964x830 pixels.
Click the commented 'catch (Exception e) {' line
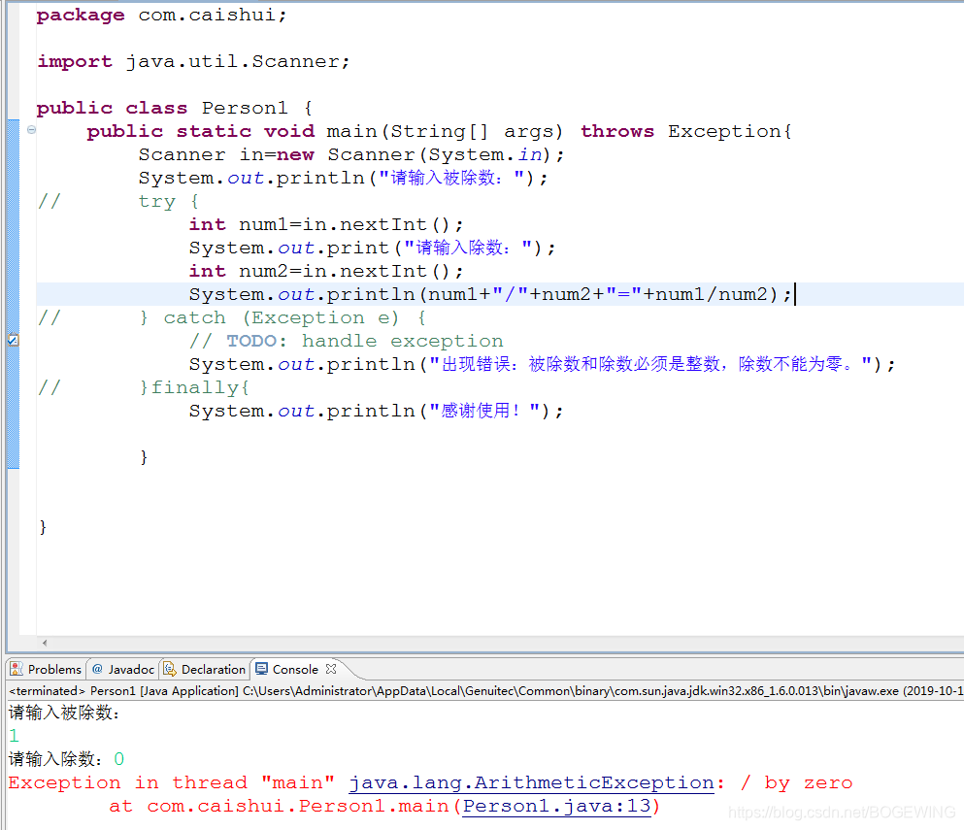click(232, 317)
